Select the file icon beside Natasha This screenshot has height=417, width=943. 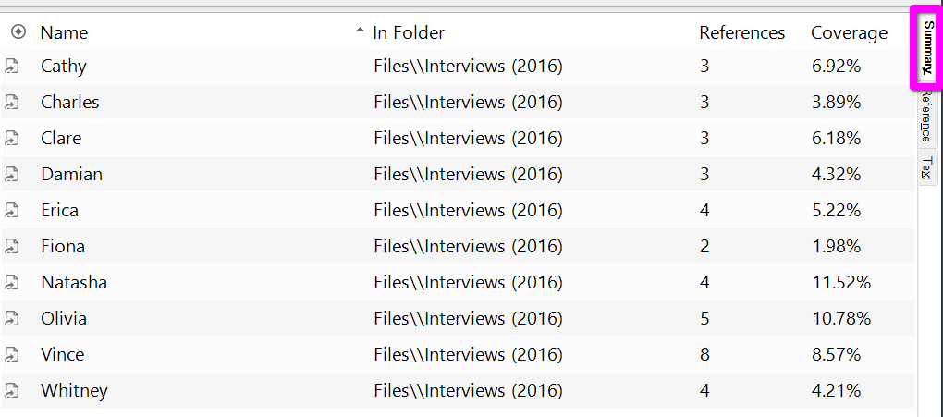click(x=12, y=283)
